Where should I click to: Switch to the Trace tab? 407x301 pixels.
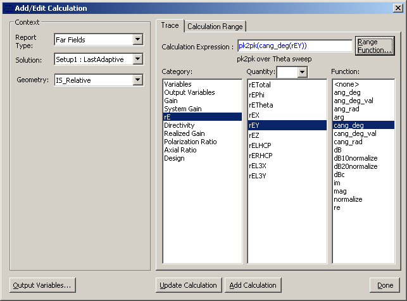[170, 25]
